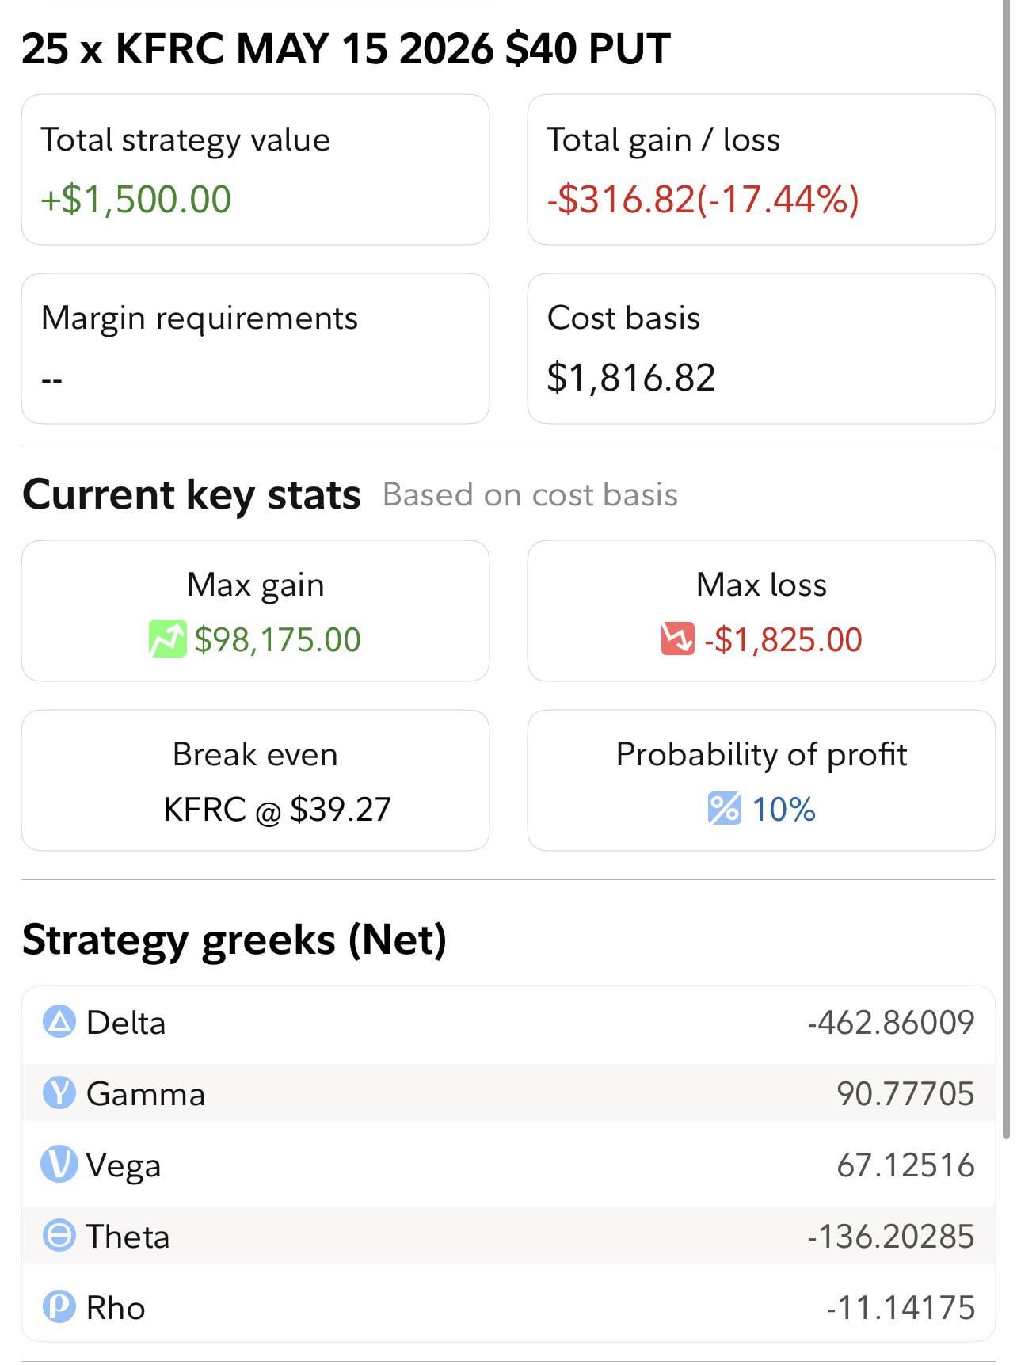The height and width of the screenshot is (1365, 1017).
Task: Tap the Probability of profit card
Action: coord(760,780)
